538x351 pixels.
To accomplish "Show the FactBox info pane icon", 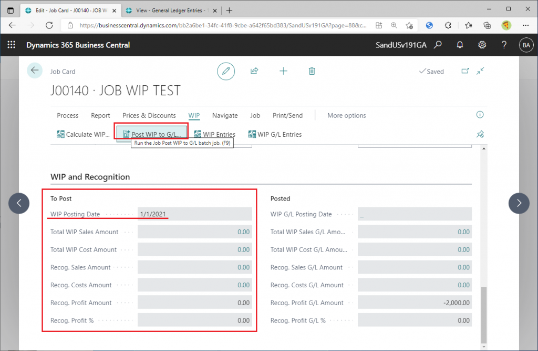I will coord(480,115).
